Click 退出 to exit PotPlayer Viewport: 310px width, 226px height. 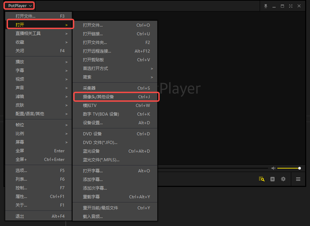(x=38, y=216)
